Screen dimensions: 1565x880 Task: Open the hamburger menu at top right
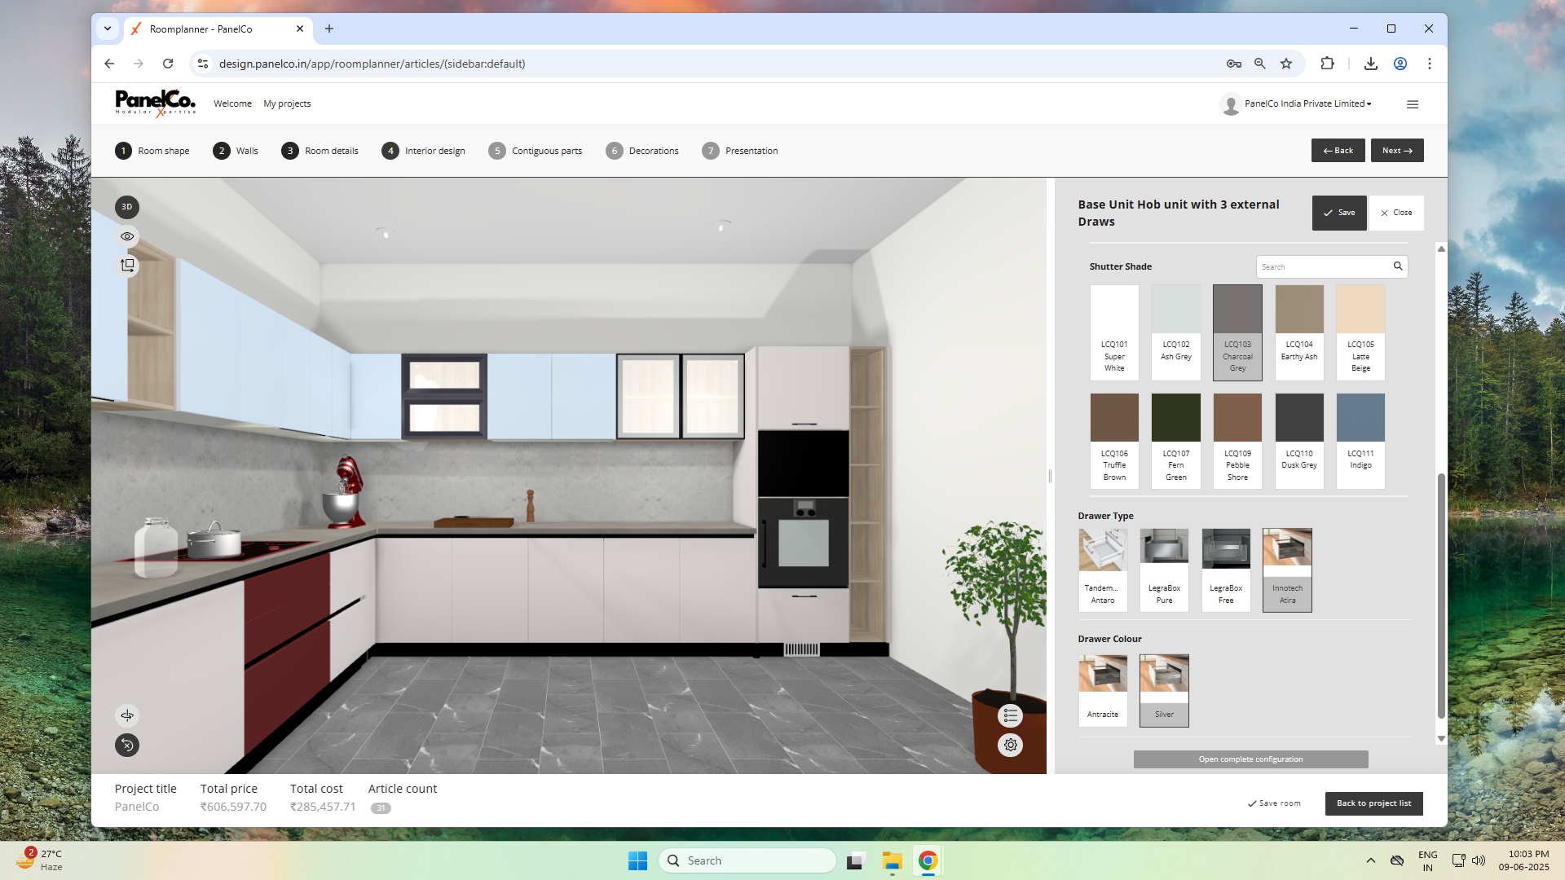pyautogui.click(x=1413, y=104)
